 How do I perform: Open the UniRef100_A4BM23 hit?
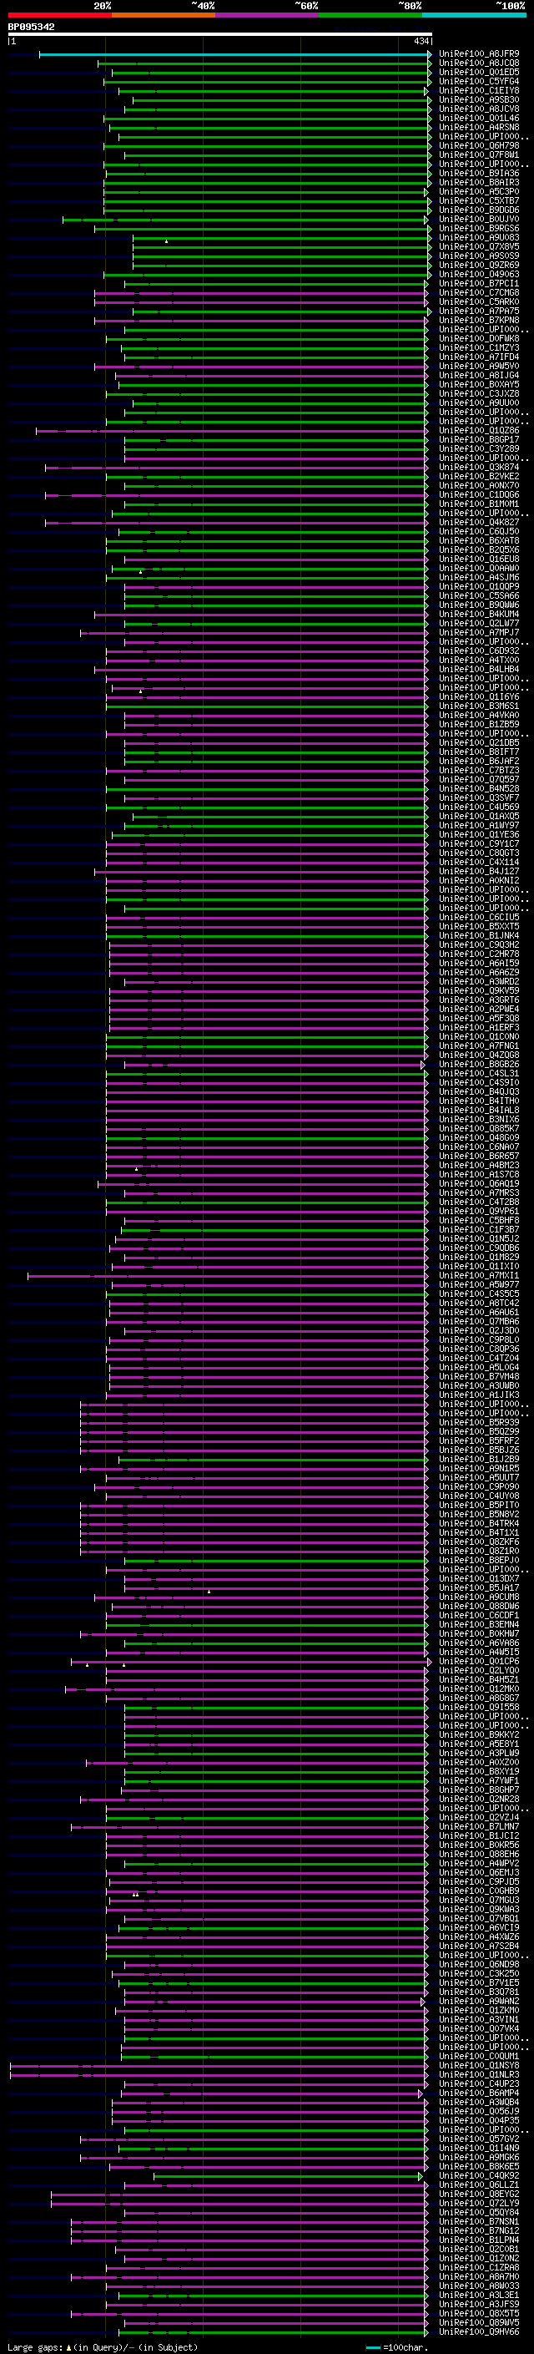[479, 1165]
